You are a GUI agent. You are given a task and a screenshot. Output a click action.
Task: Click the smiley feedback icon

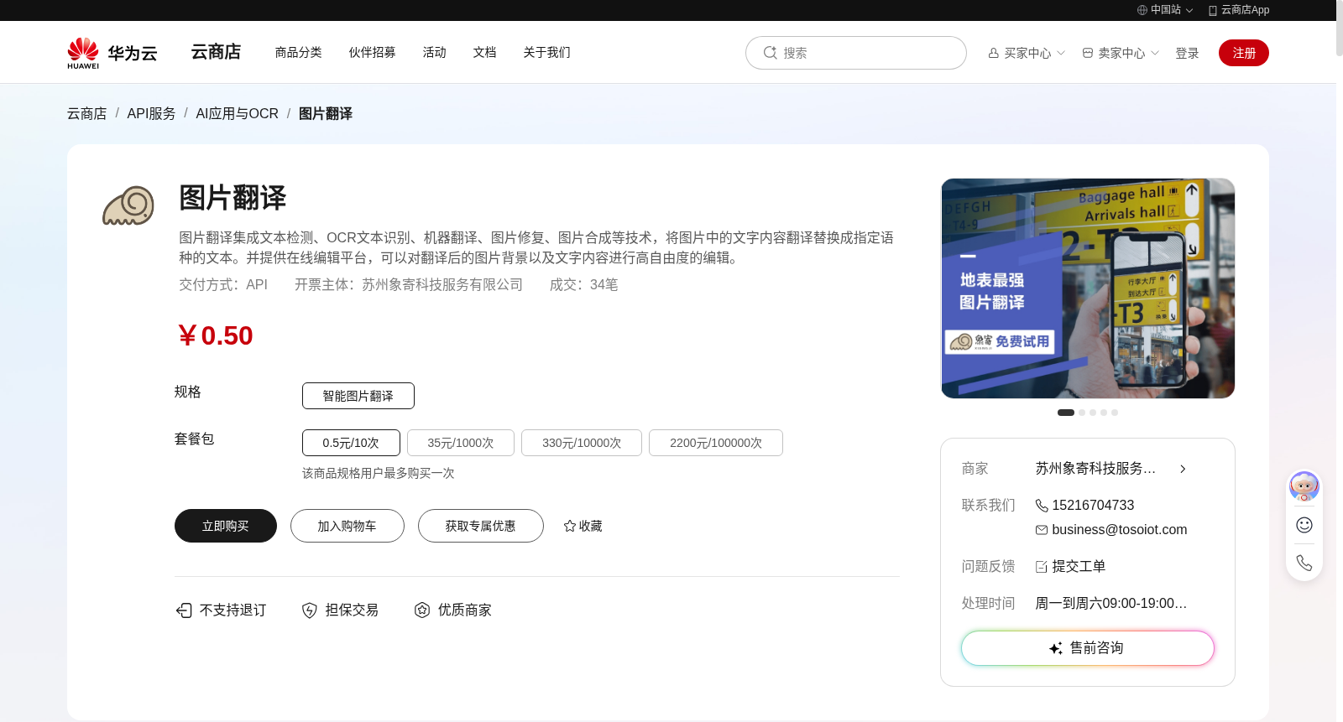coord(1304,525)
